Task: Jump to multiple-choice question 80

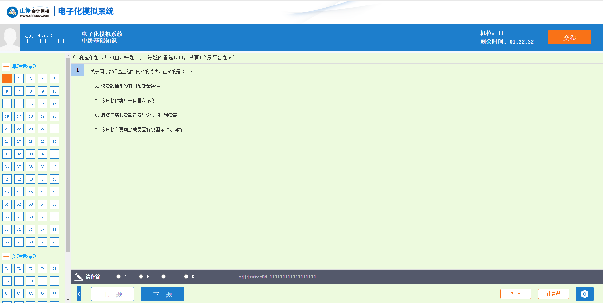Action: [54, 281]
